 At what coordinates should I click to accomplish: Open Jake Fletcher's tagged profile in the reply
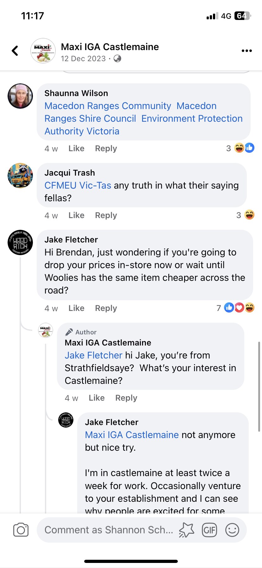tap(93, 355)
